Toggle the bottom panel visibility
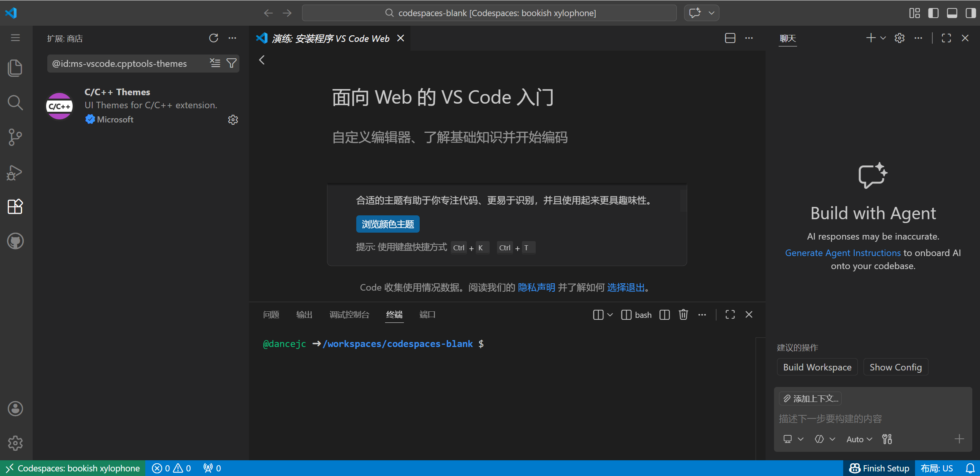Screen dimensions: 980x476 pyautogui.click(x=952, y=13)
